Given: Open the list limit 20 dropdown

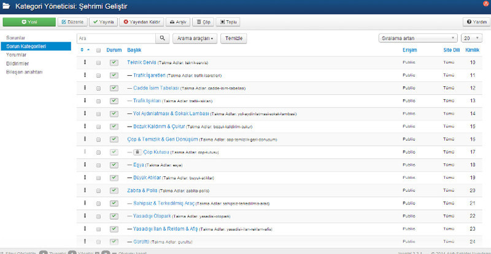Looking at the screenshot, I should [x=471, y=38].
